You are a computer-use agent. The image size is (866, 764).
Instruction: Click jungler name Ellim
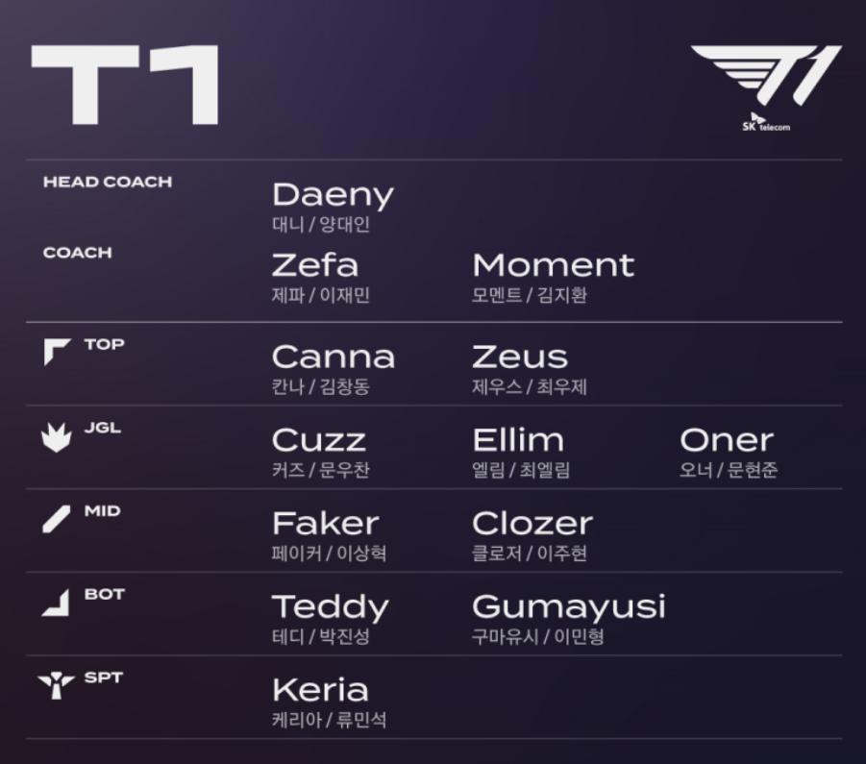[x=518, y=440]
